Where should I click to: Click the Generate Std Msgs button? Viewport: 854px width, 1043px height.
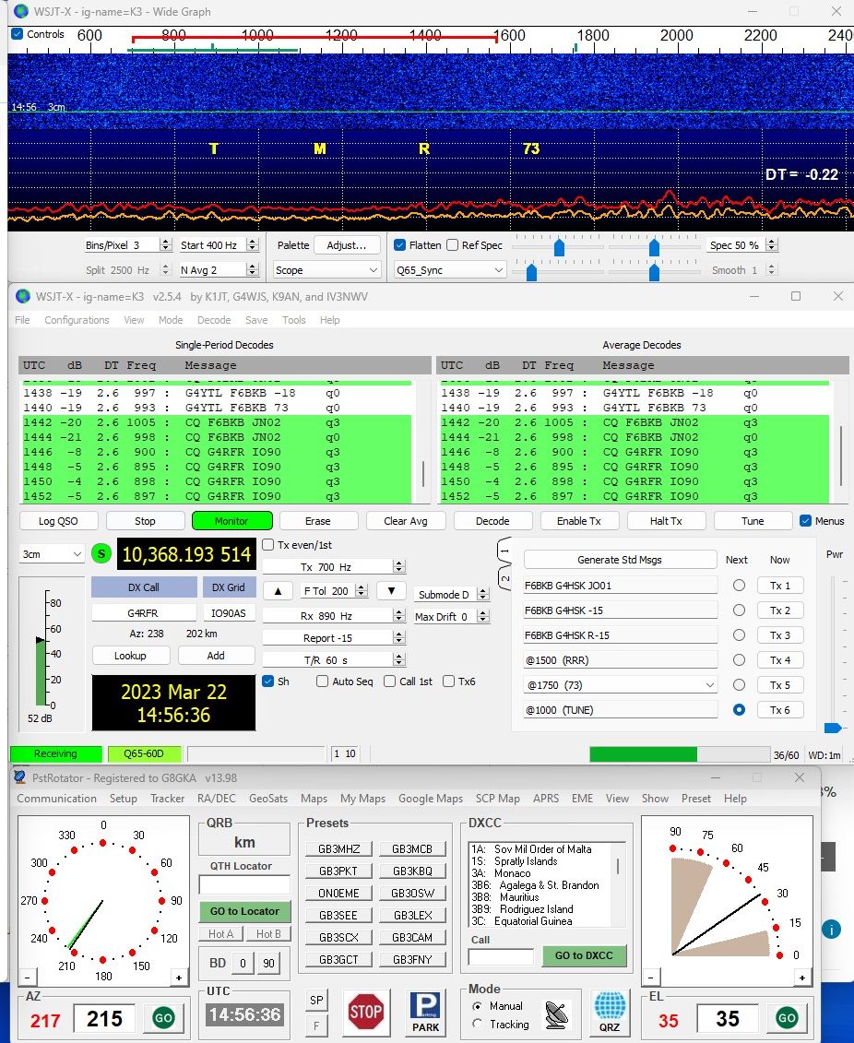point(620,560)
